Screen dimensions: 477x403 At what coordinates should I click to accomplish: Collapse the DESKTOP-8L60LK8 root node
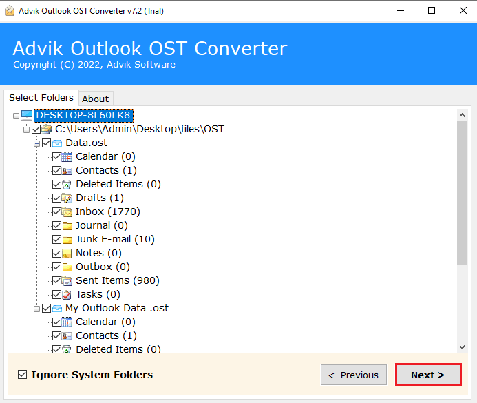tap(16, 116)
